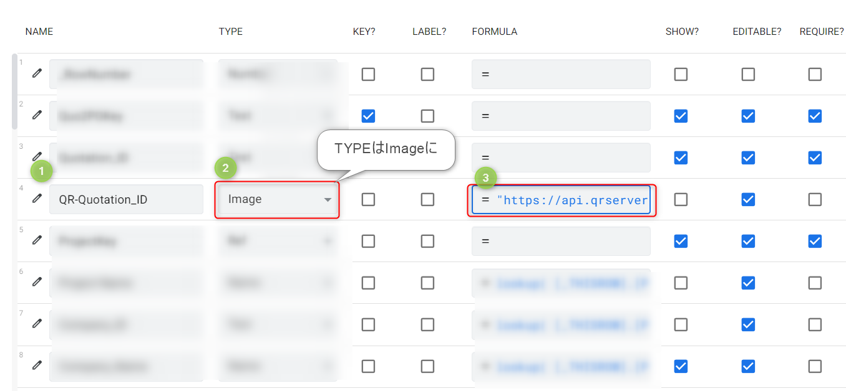Click the pencil edit icon in row 1
The image size is (846, 391).
[37, 73]
